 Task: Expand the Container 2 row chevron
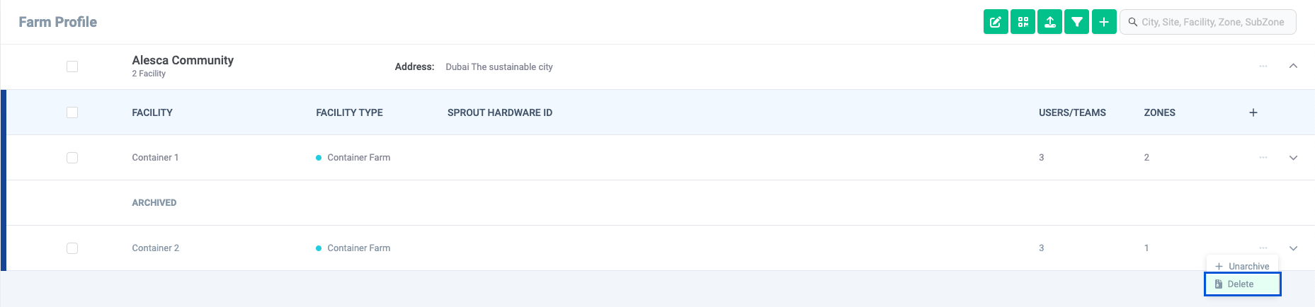coord(1293,248)
